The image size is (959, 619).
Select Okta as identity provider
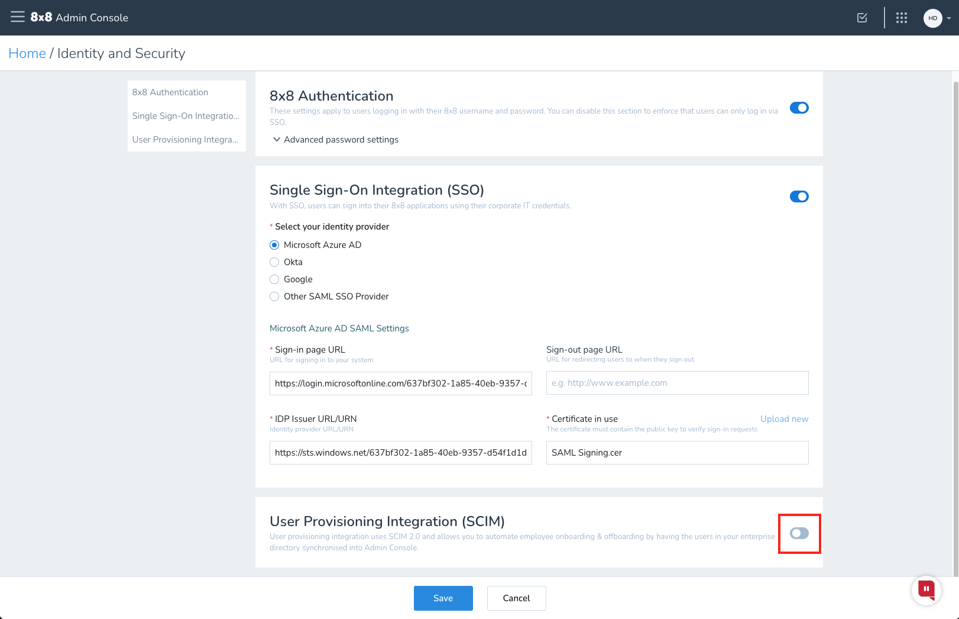coord(274,262)
